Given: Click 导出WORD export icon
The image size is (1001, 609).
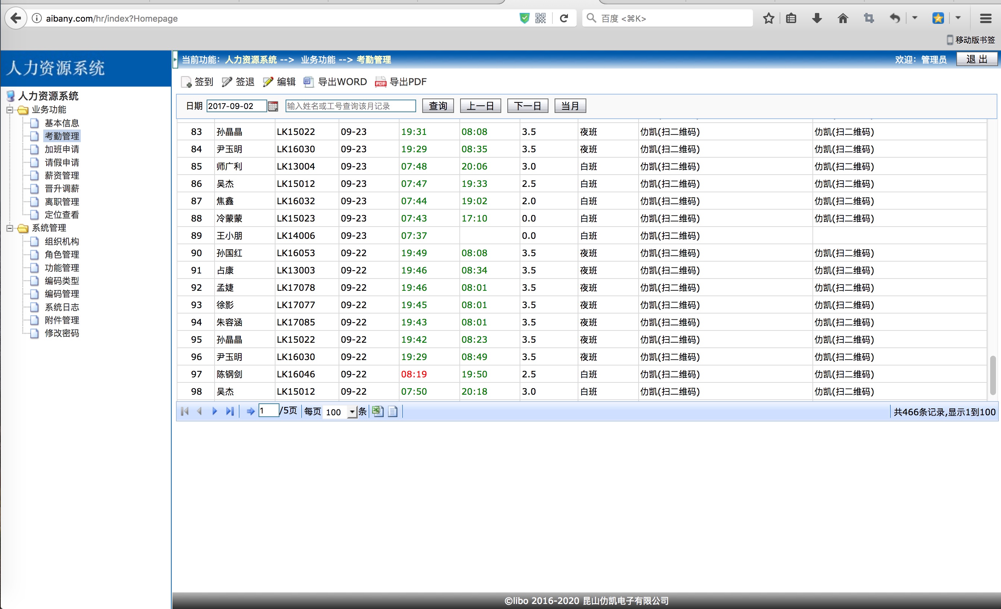Looking at the screenshot, I should pos(309,82).
